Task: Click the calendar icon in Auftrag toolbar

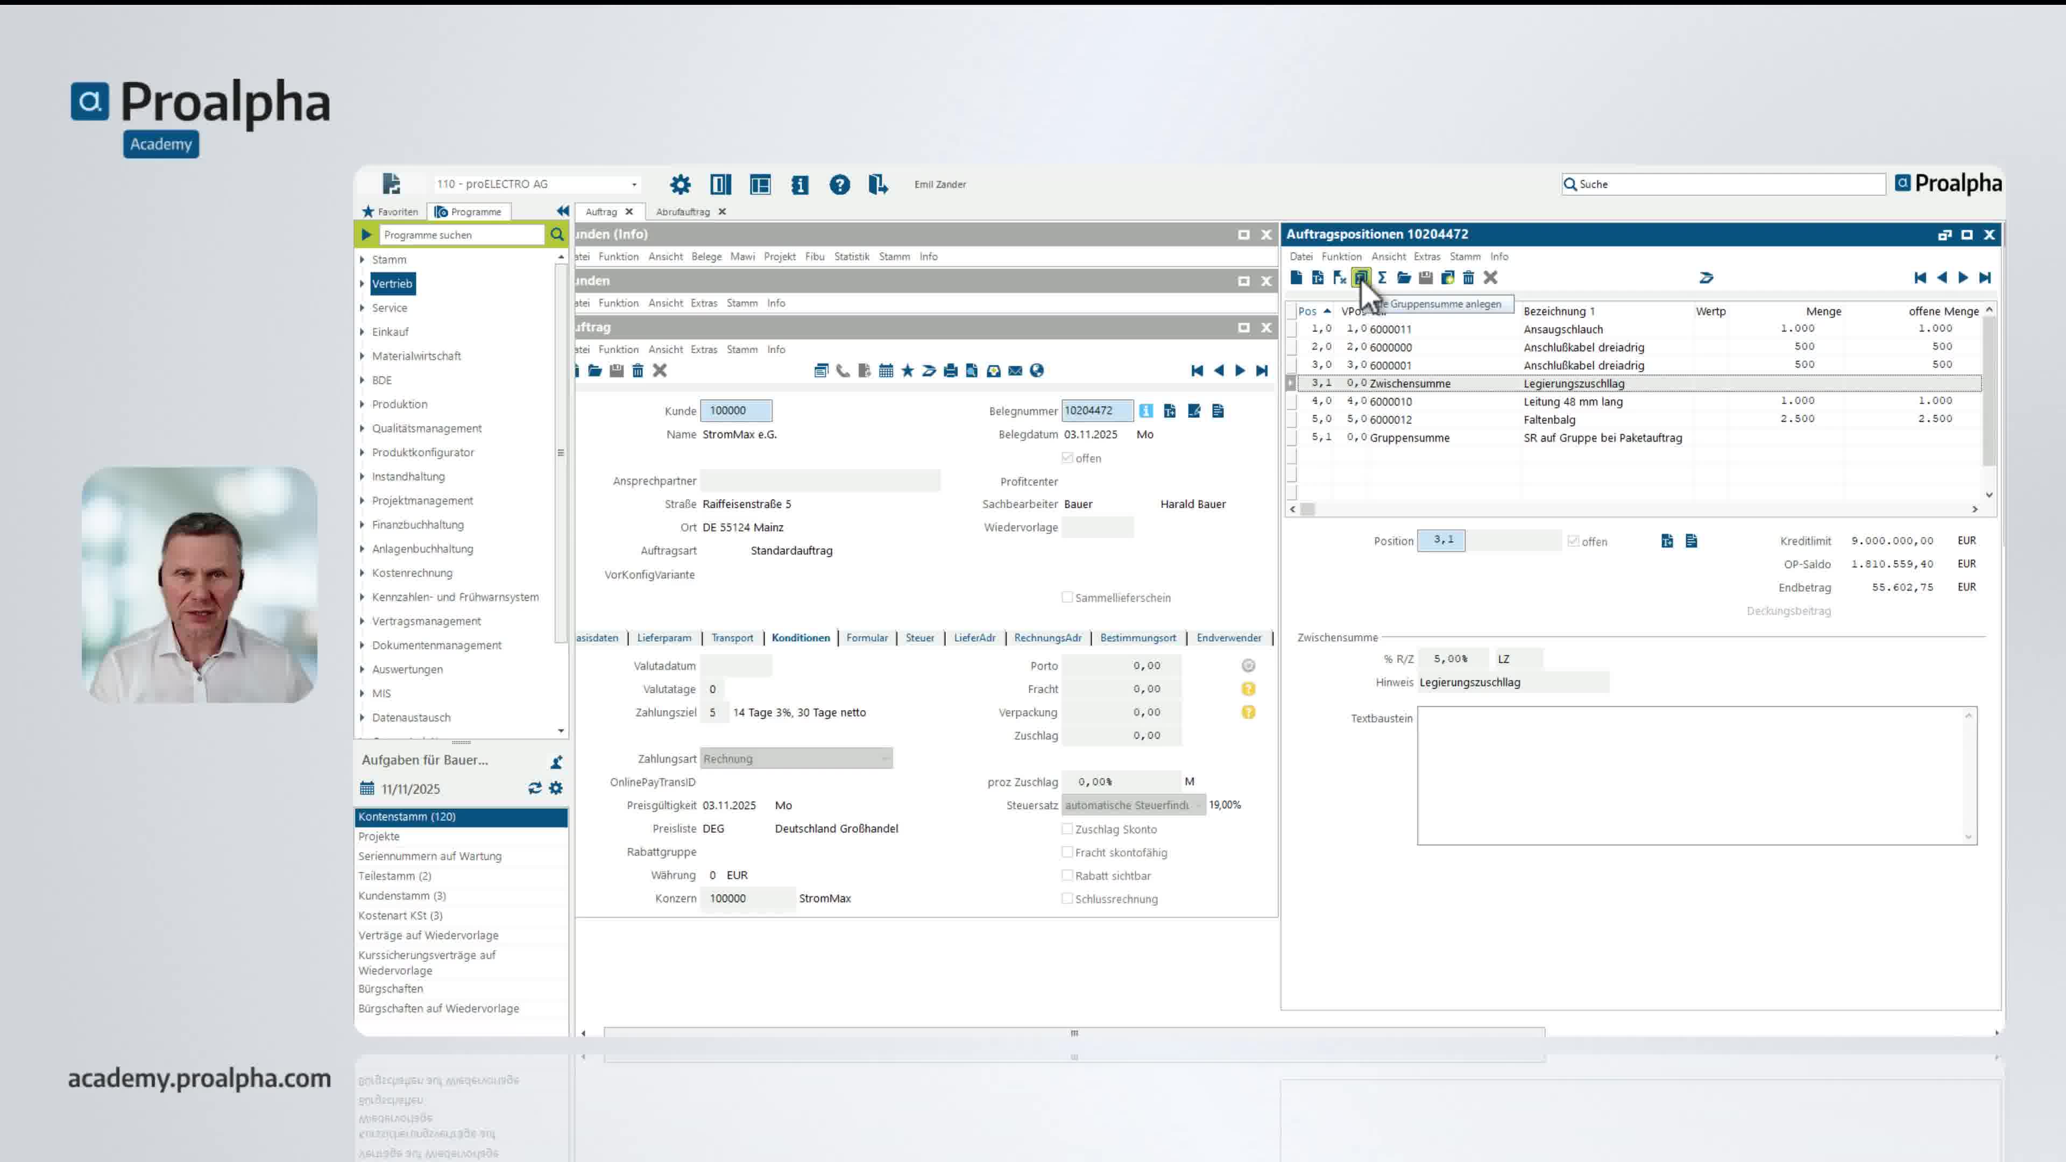Action: (x=886, y=371)
